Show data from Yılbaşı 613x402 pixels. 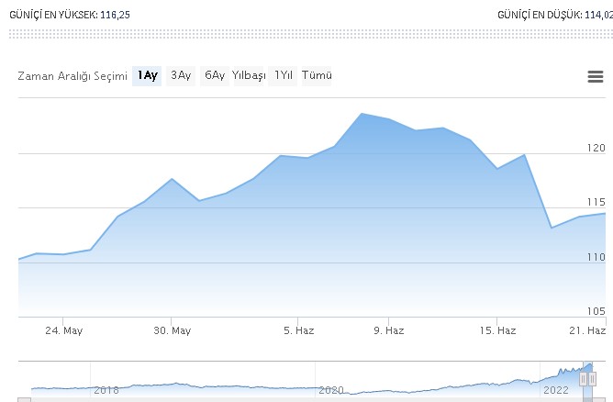point(249,76)
